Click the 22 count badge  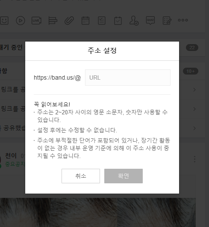pos(192,48)
